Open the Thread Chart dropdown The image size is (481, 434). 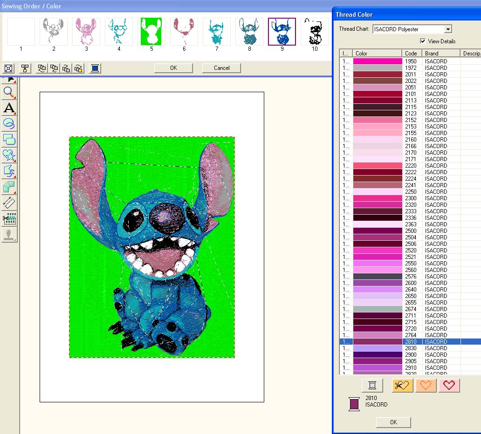pyautogui.click(x=448, y=29)
